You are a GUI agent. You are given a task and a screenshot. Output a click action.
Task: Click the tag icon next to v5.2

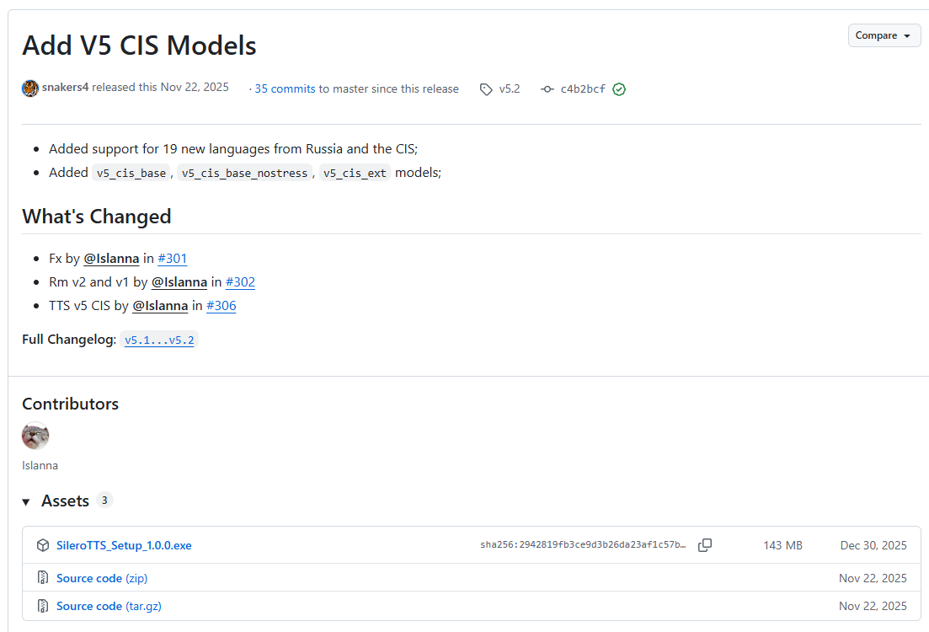(486, 89)
